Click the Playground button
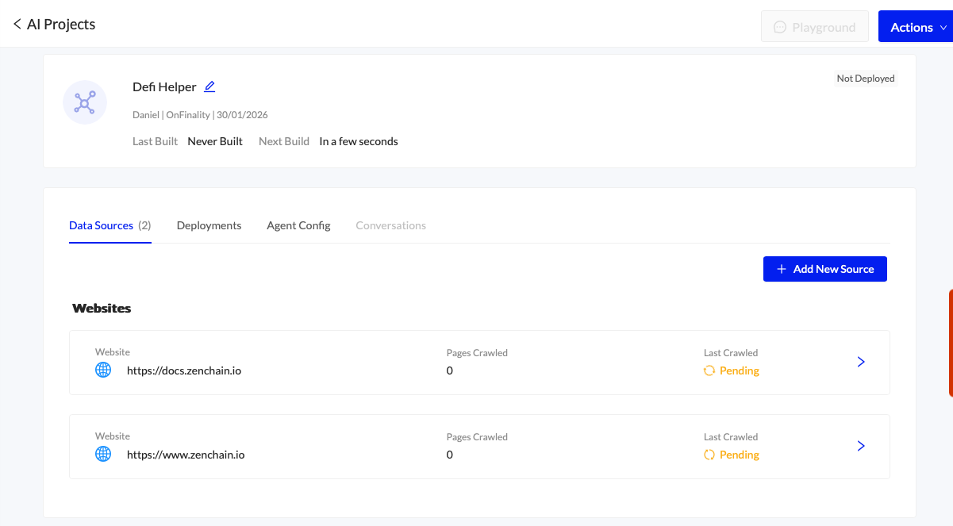The image size is (953, 526). 814,27
